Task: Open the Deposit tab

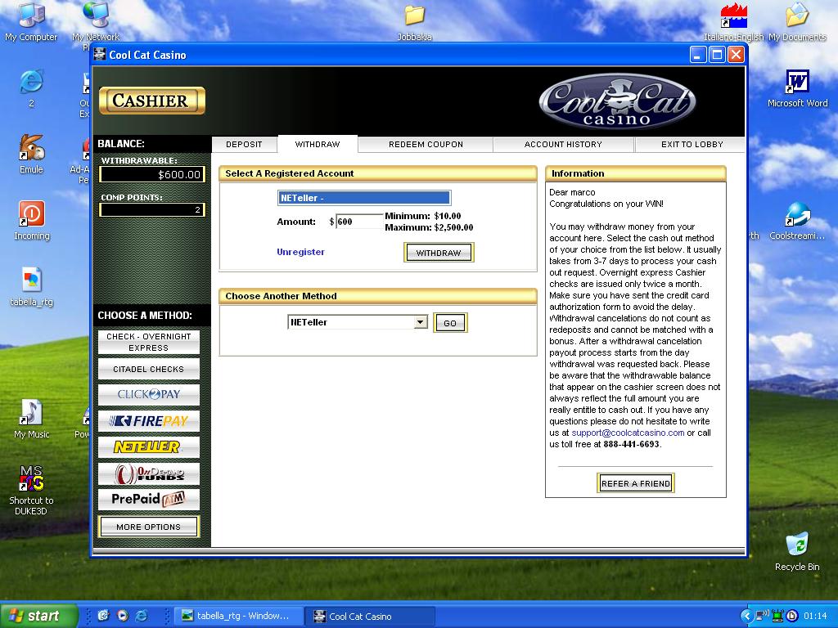Action: tap(244, 144)
